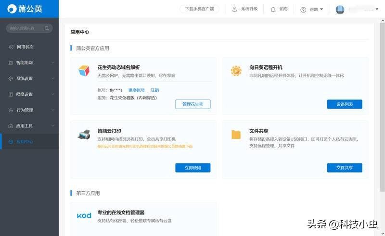Open the user account dropdown arrow
385x236 pixels.
coord(377,9)
